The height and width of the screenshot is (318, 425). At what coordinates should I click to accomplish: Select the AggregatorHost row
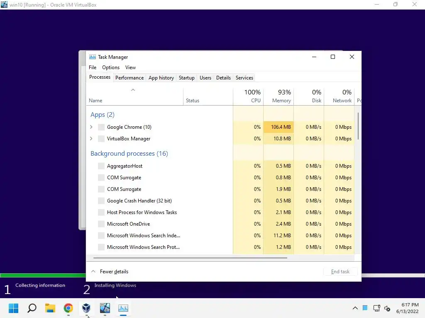pyautogui.click(x=220, y=166)
